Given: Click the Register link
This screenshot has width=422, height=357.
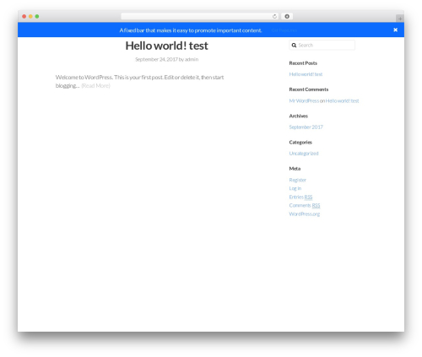Looking at the screenshot, I should tap(298, 180).
